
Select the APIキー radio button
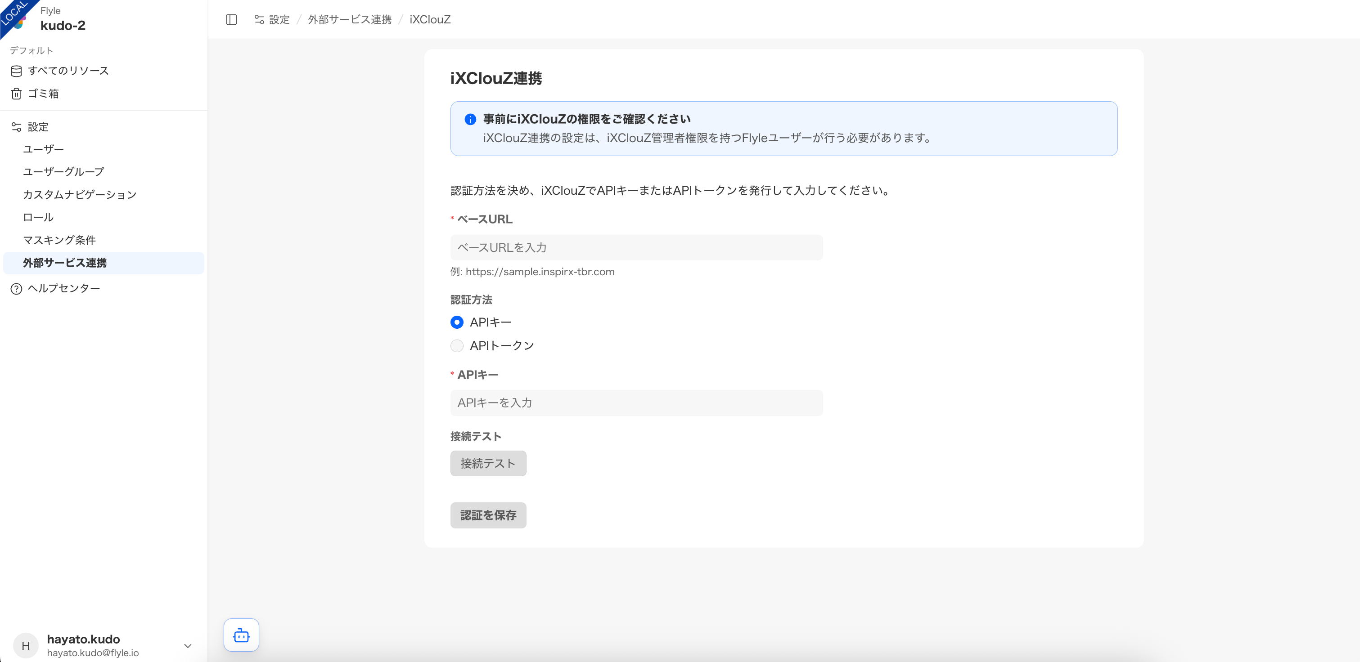click(457, 322)
